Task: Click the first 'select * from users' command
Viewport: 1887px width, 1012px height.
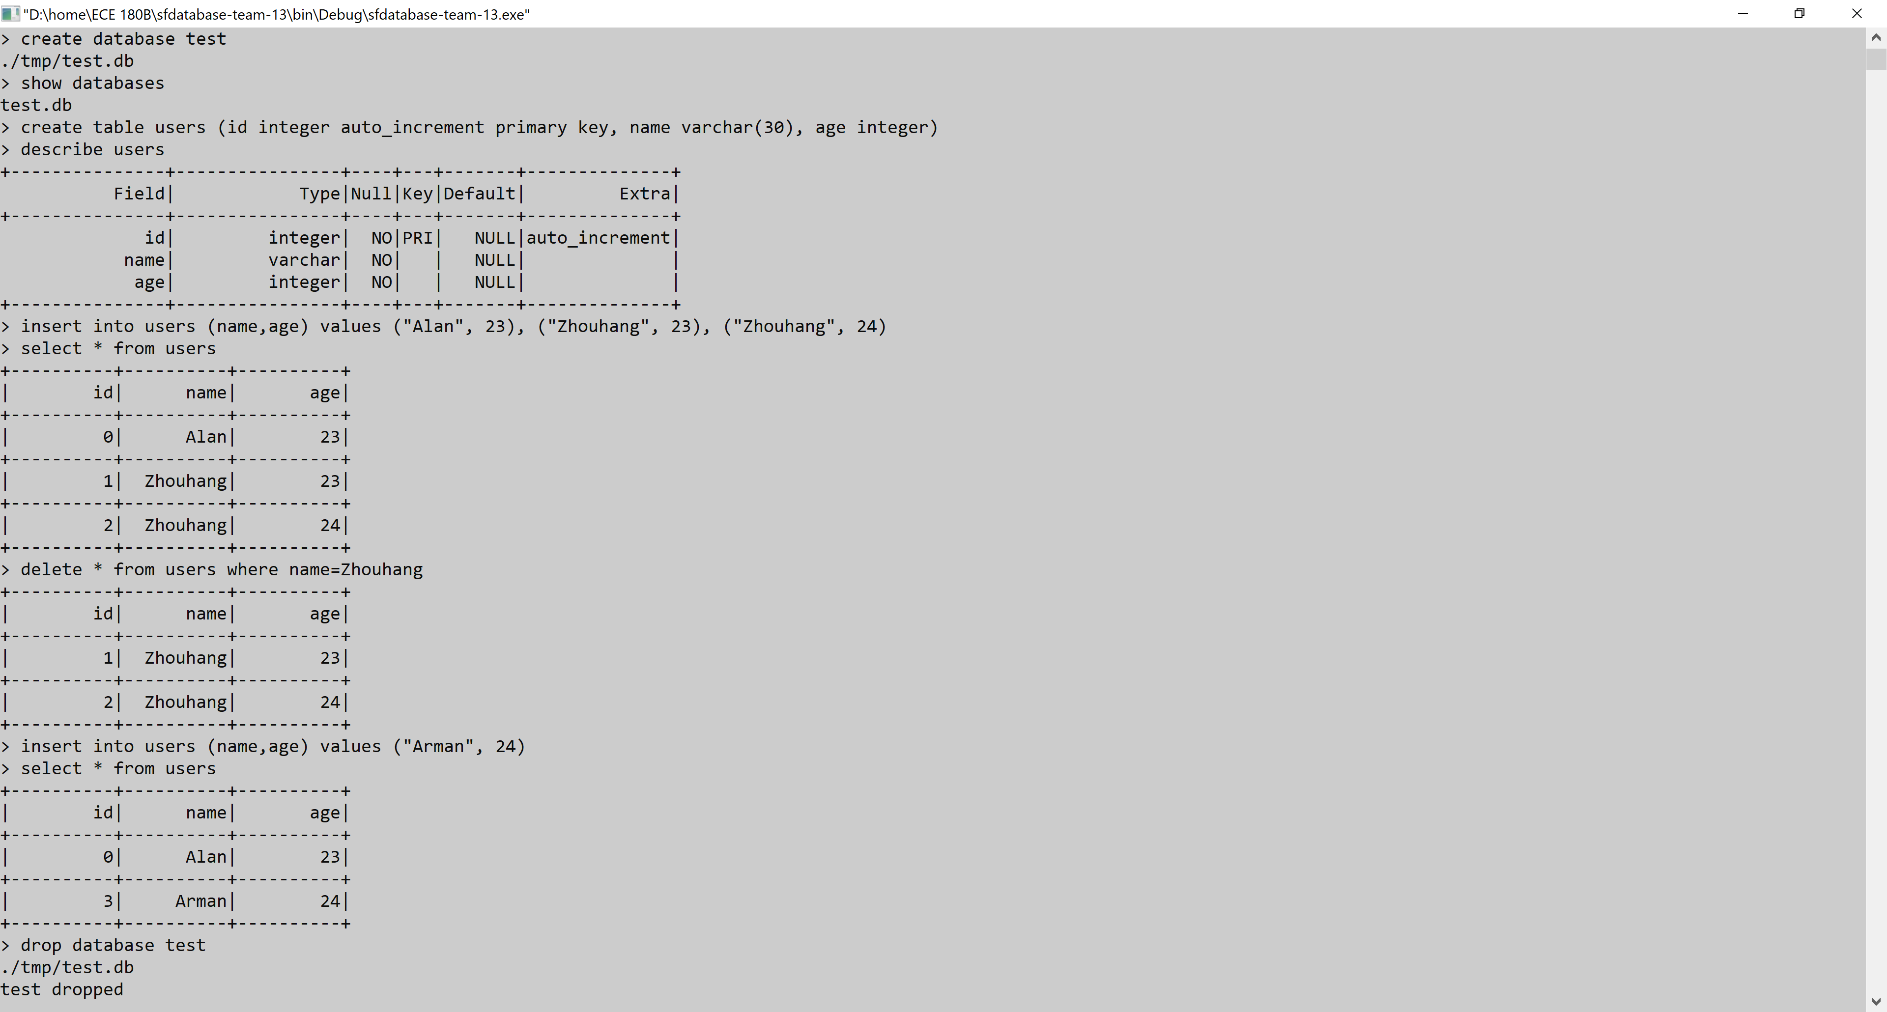Action: click(109, 349)
